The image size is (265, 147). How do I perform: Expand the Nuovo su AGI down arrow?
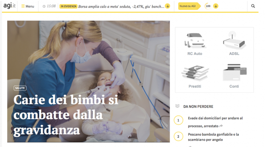click(x=216, y=6)
